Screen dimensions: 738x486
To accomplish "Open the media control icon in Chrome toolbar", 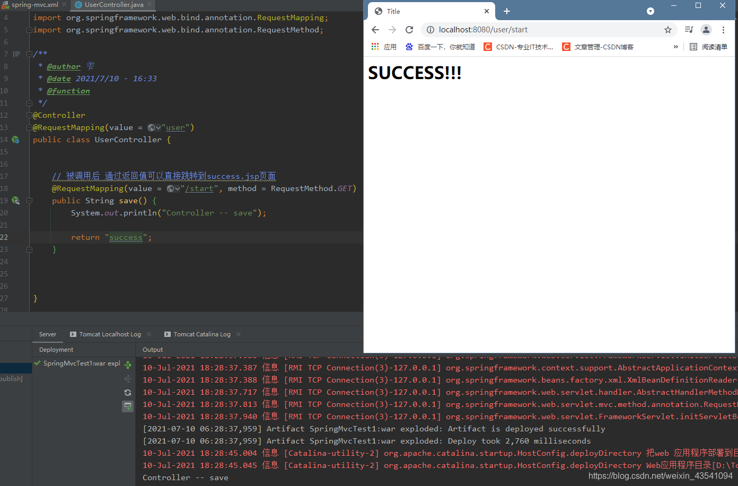I will coord(689,30).
